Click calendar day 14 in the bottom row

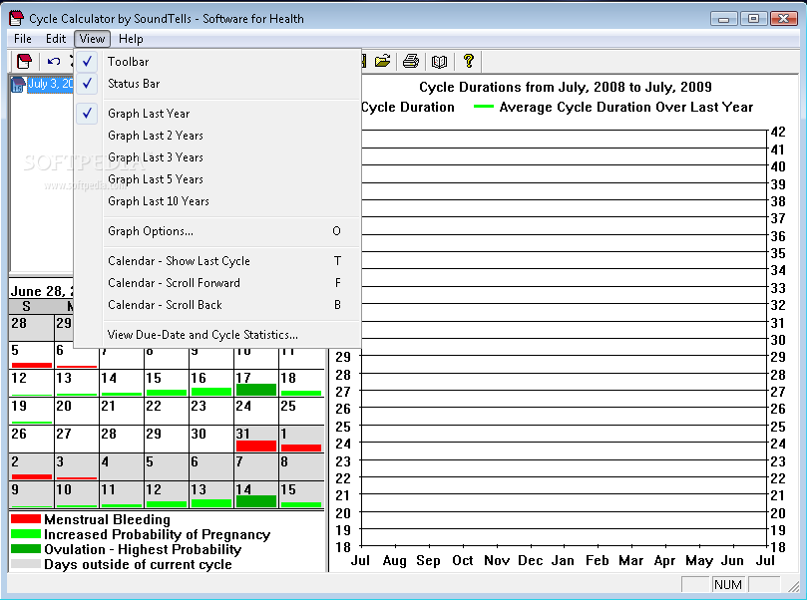tap(255, 494)
